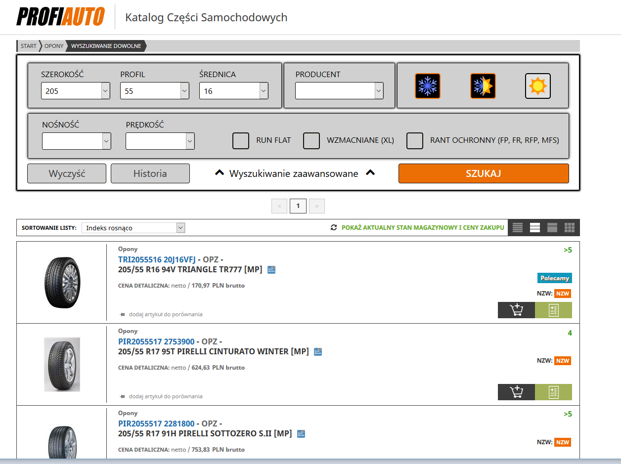Go to next results page
621x464 pixels.
pyautogui.click(x=317, y=206)
